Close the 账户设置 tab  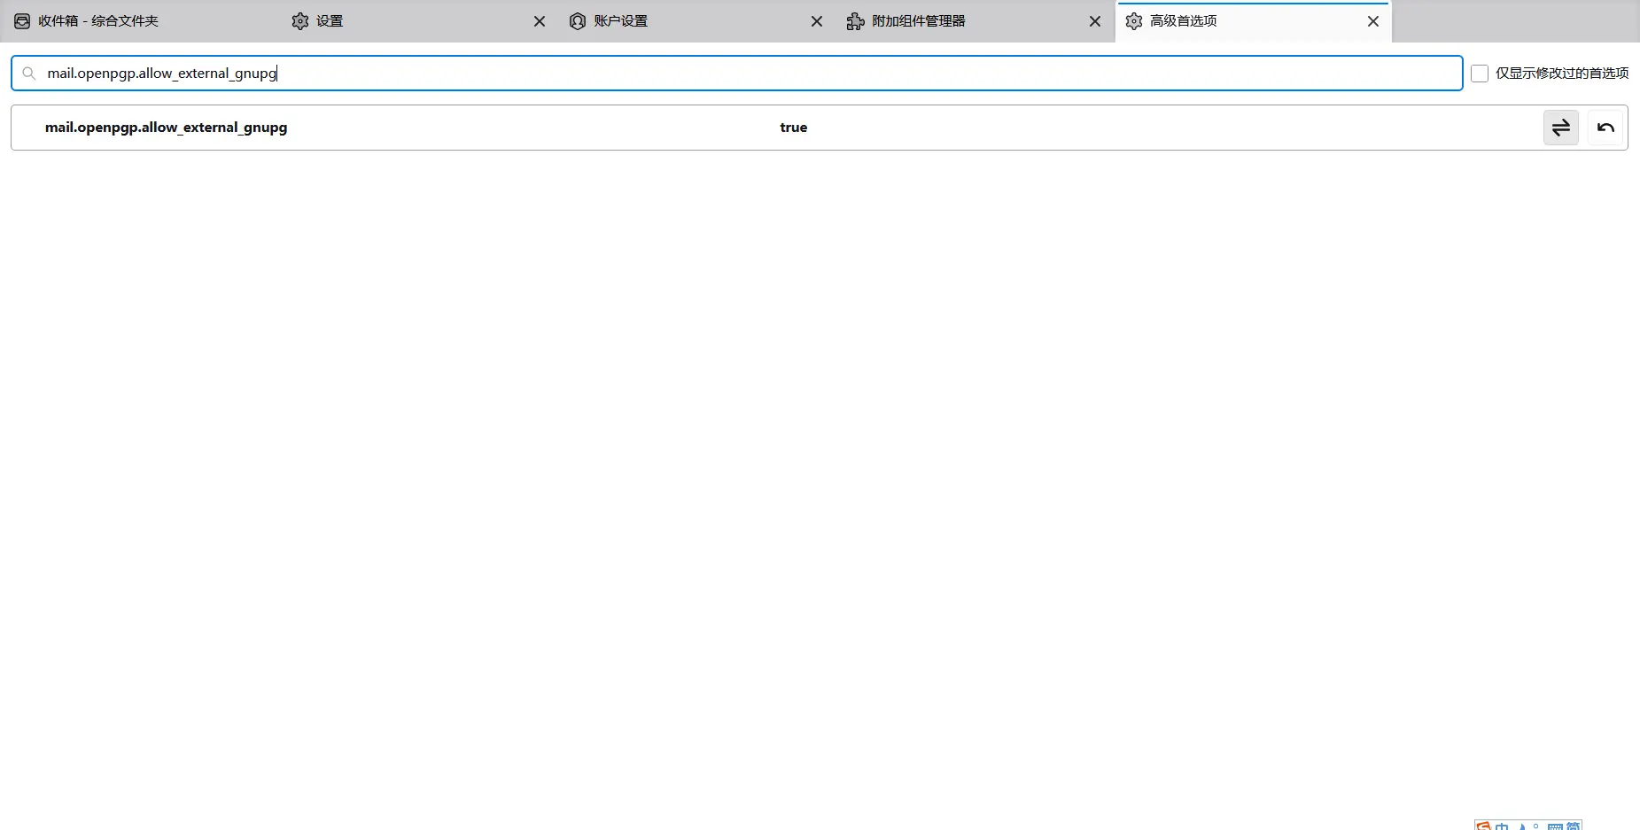(816, 21)
